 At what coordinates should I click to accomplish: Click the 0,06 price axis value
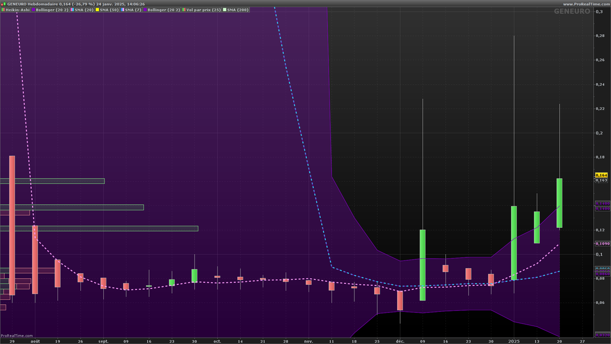[x=600, y=303]
